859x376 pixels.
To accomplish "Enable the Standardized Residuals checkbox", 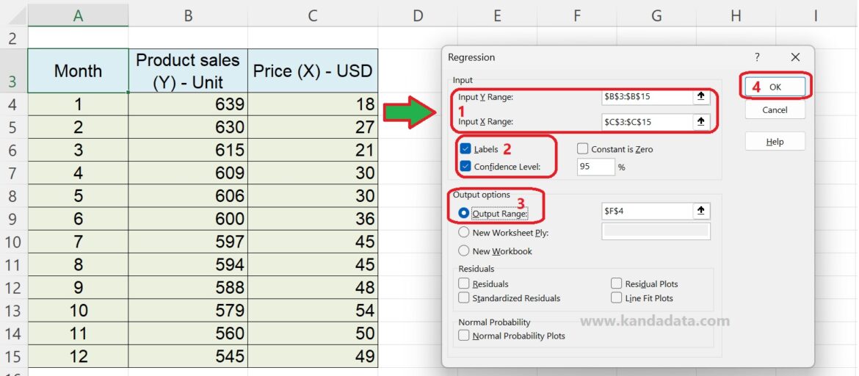I will tap(464, 297).
